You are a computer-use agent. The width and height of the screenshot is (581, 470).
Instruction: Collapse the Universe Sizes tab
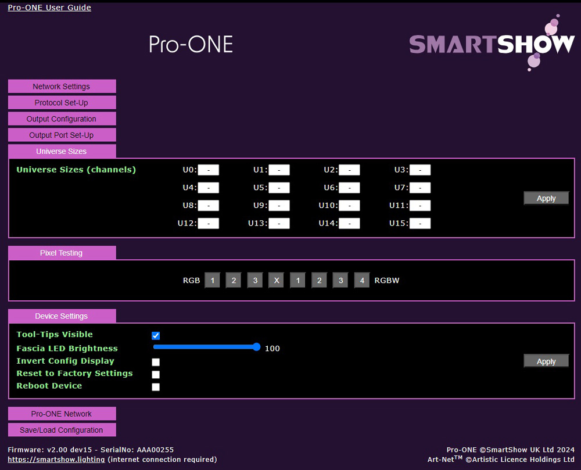[x=62, y=152]
